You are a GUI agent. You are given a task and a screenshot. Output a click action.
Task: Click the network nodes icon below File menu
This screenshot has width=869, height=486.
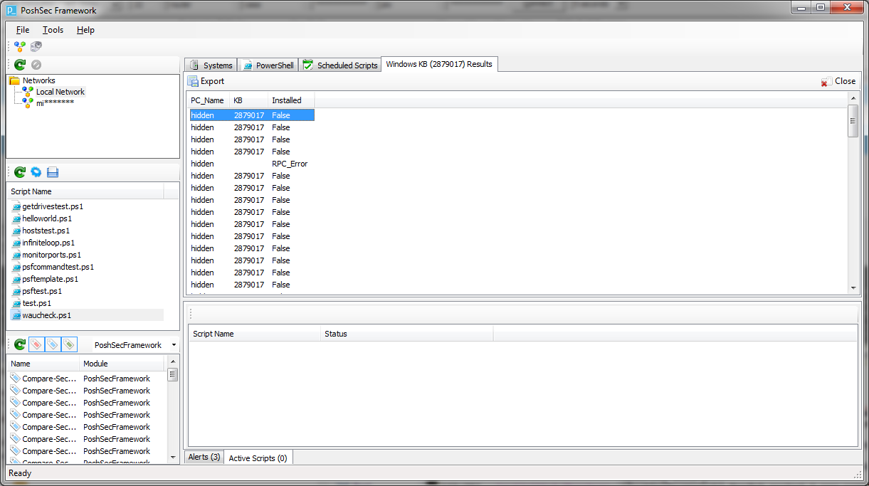(x=20, y=46)
